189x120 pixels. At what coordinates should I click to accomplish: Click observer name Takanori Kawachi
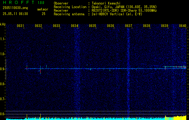(106, 3)
